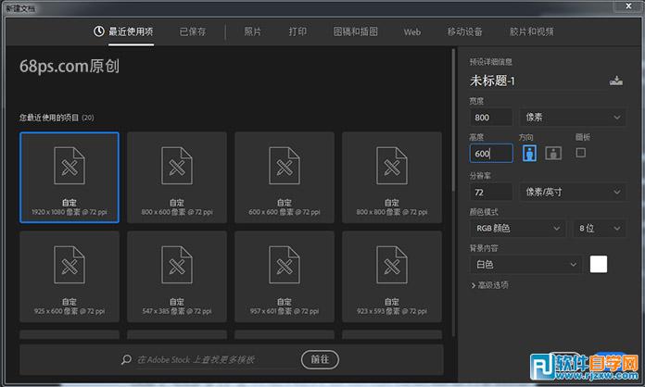Image resolution: width=645 pixels, height=387 pixels.
Task: Switch to the 照片 tab
Action: pos(253,31)
